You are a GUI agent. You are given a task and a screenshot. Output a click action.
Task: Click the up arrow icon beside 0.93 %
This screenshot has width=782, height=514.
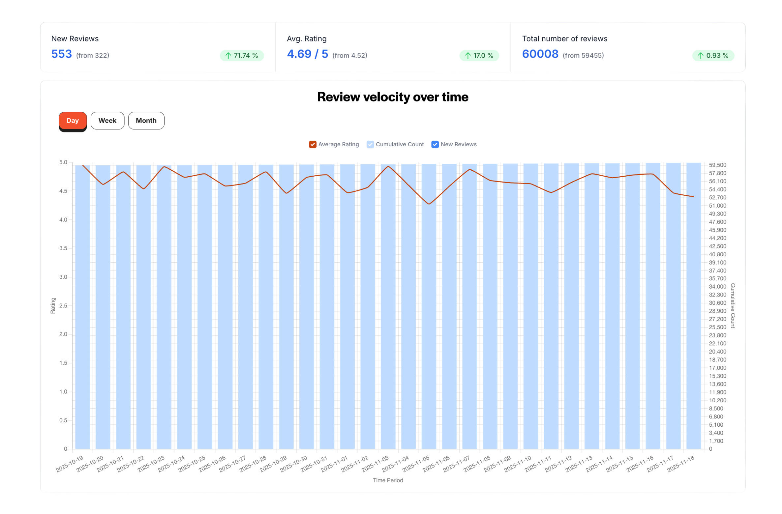click(x=701, y=56)
